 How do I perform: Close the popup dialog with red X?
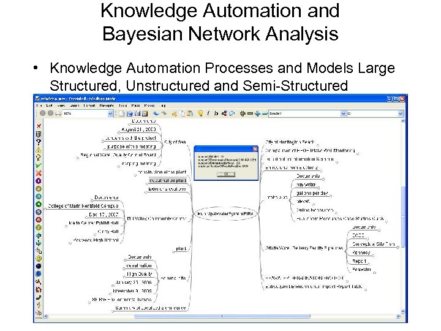click(255, 149)
